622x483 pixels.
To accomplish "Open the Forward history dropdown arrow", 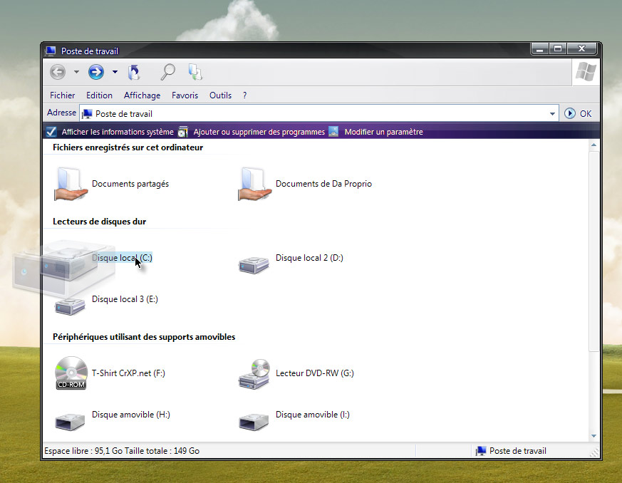I will pos(115,72).
